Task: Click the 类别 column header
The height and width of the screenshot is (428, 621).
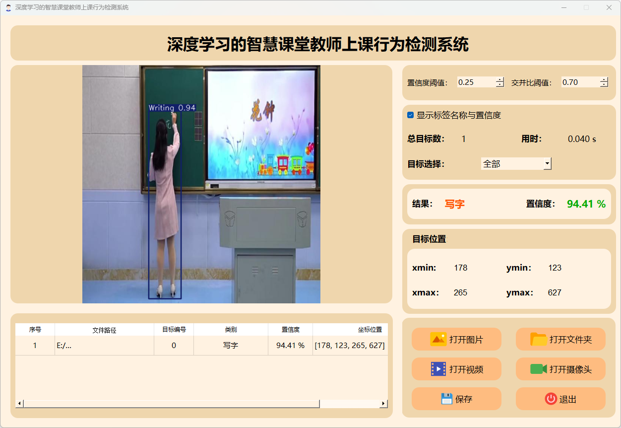Action: click(x=231, y=330)
